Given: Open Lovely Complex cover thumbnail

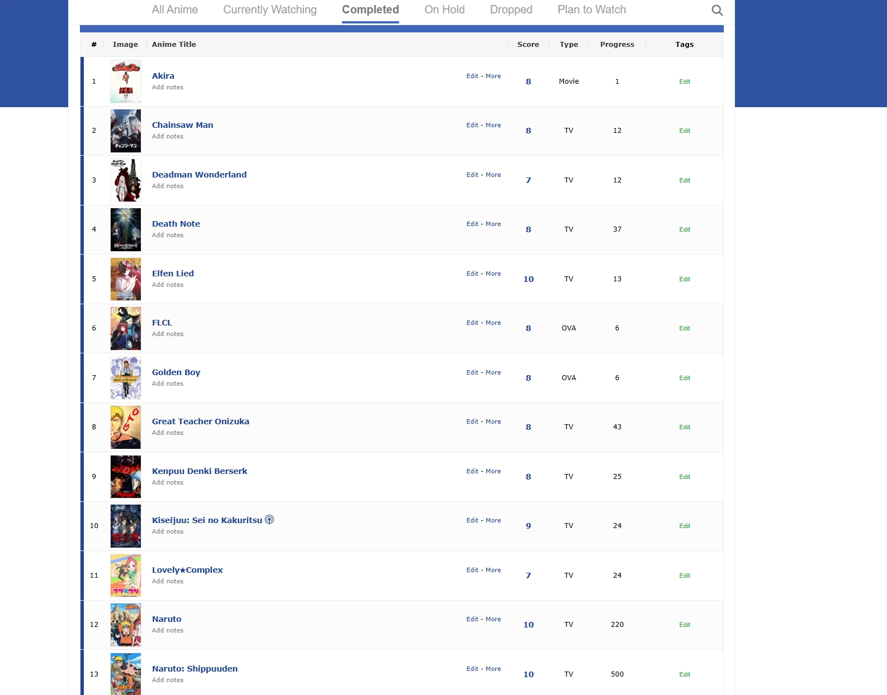Looking at the screenshot, I should click(x=126, y=576).
